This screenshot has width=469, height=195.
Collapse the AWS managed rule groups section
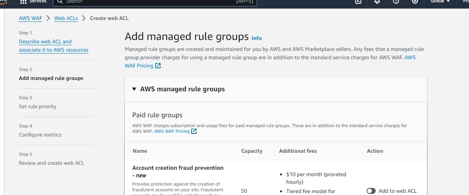(134, 89)
